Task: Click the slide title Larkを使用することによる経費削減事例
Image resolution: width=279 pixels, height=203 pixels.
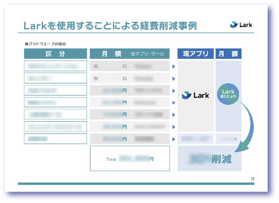Action: pyautogui.click(x=110, y=26)
